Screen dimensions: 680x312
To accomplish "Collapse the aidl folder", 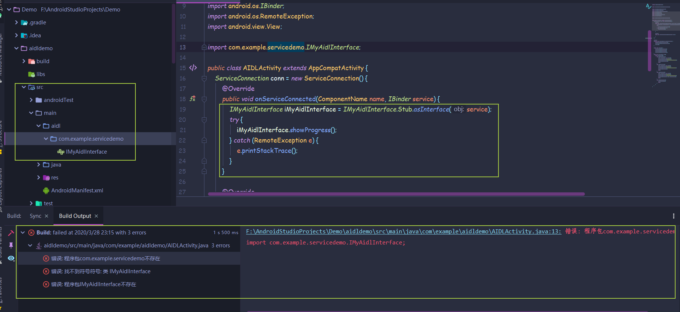I will (x=38, y=126).
